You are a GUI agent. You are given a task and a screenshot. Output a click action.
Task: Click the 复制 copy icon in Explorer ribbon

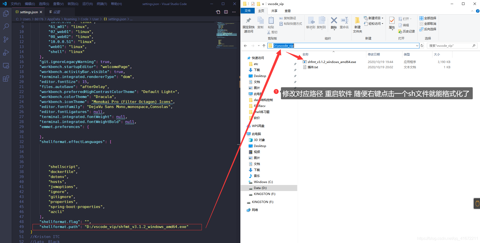260,20
